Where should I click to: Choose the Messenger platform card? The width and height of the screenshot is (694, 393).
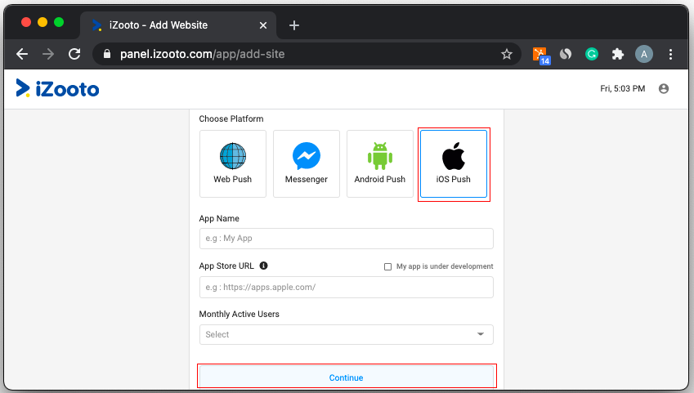click(x=307, y=163)
